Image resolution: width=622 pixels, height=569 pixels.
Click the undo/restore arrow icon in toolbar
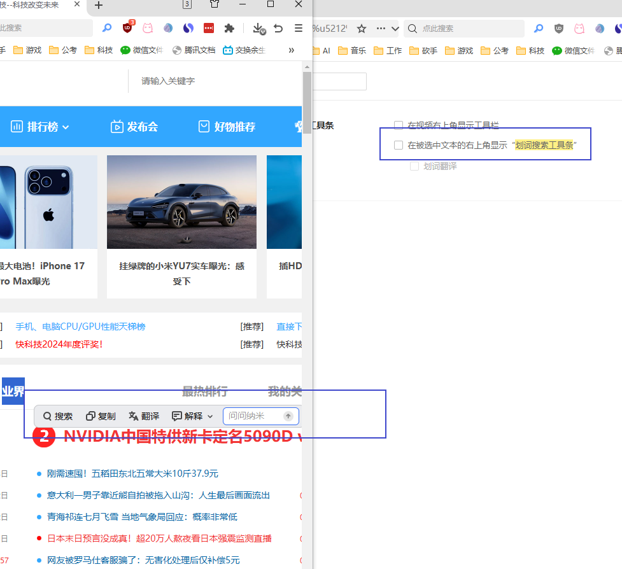click(x=278, y=28)
